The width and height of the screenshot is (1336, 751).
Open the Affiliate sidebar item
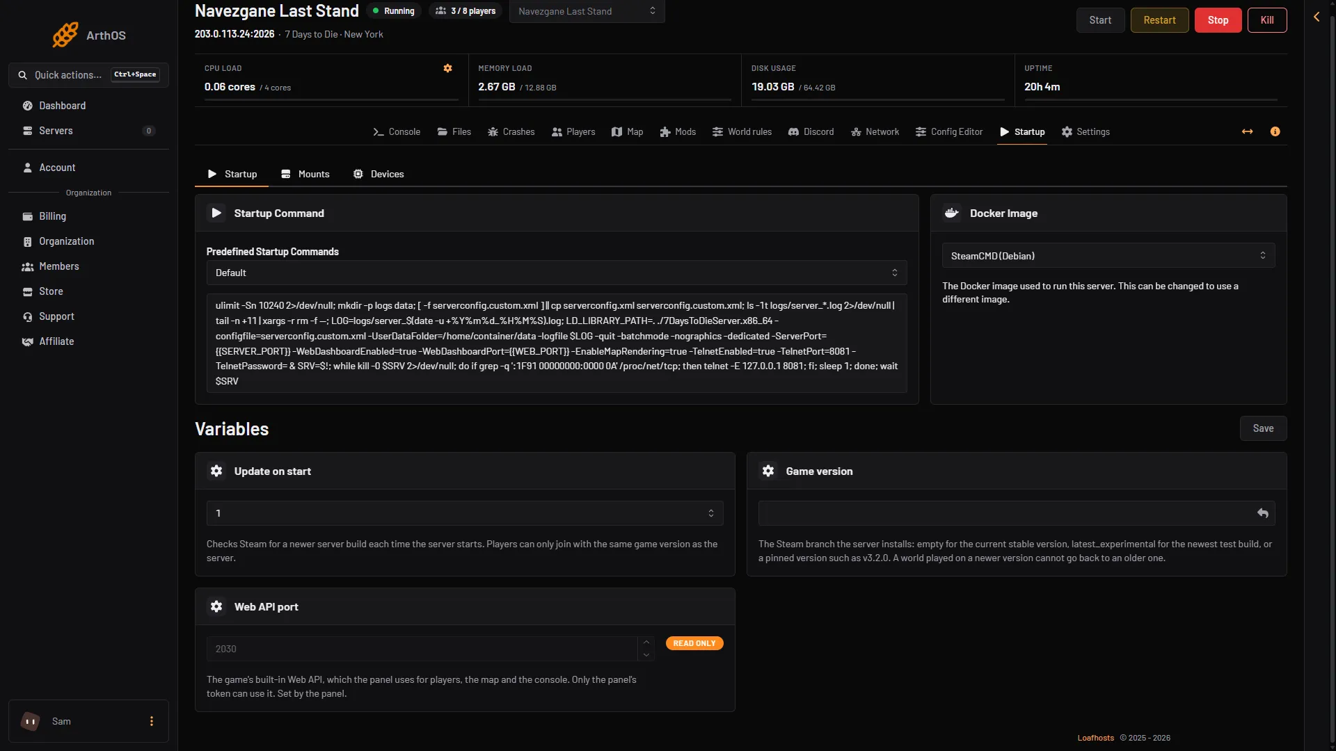[x=88, y=341]
